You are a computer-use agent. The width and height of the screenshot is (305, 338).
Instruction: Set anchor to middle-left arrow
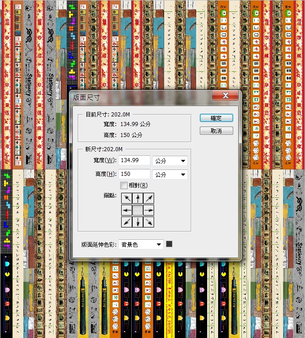tap(126, 210)
